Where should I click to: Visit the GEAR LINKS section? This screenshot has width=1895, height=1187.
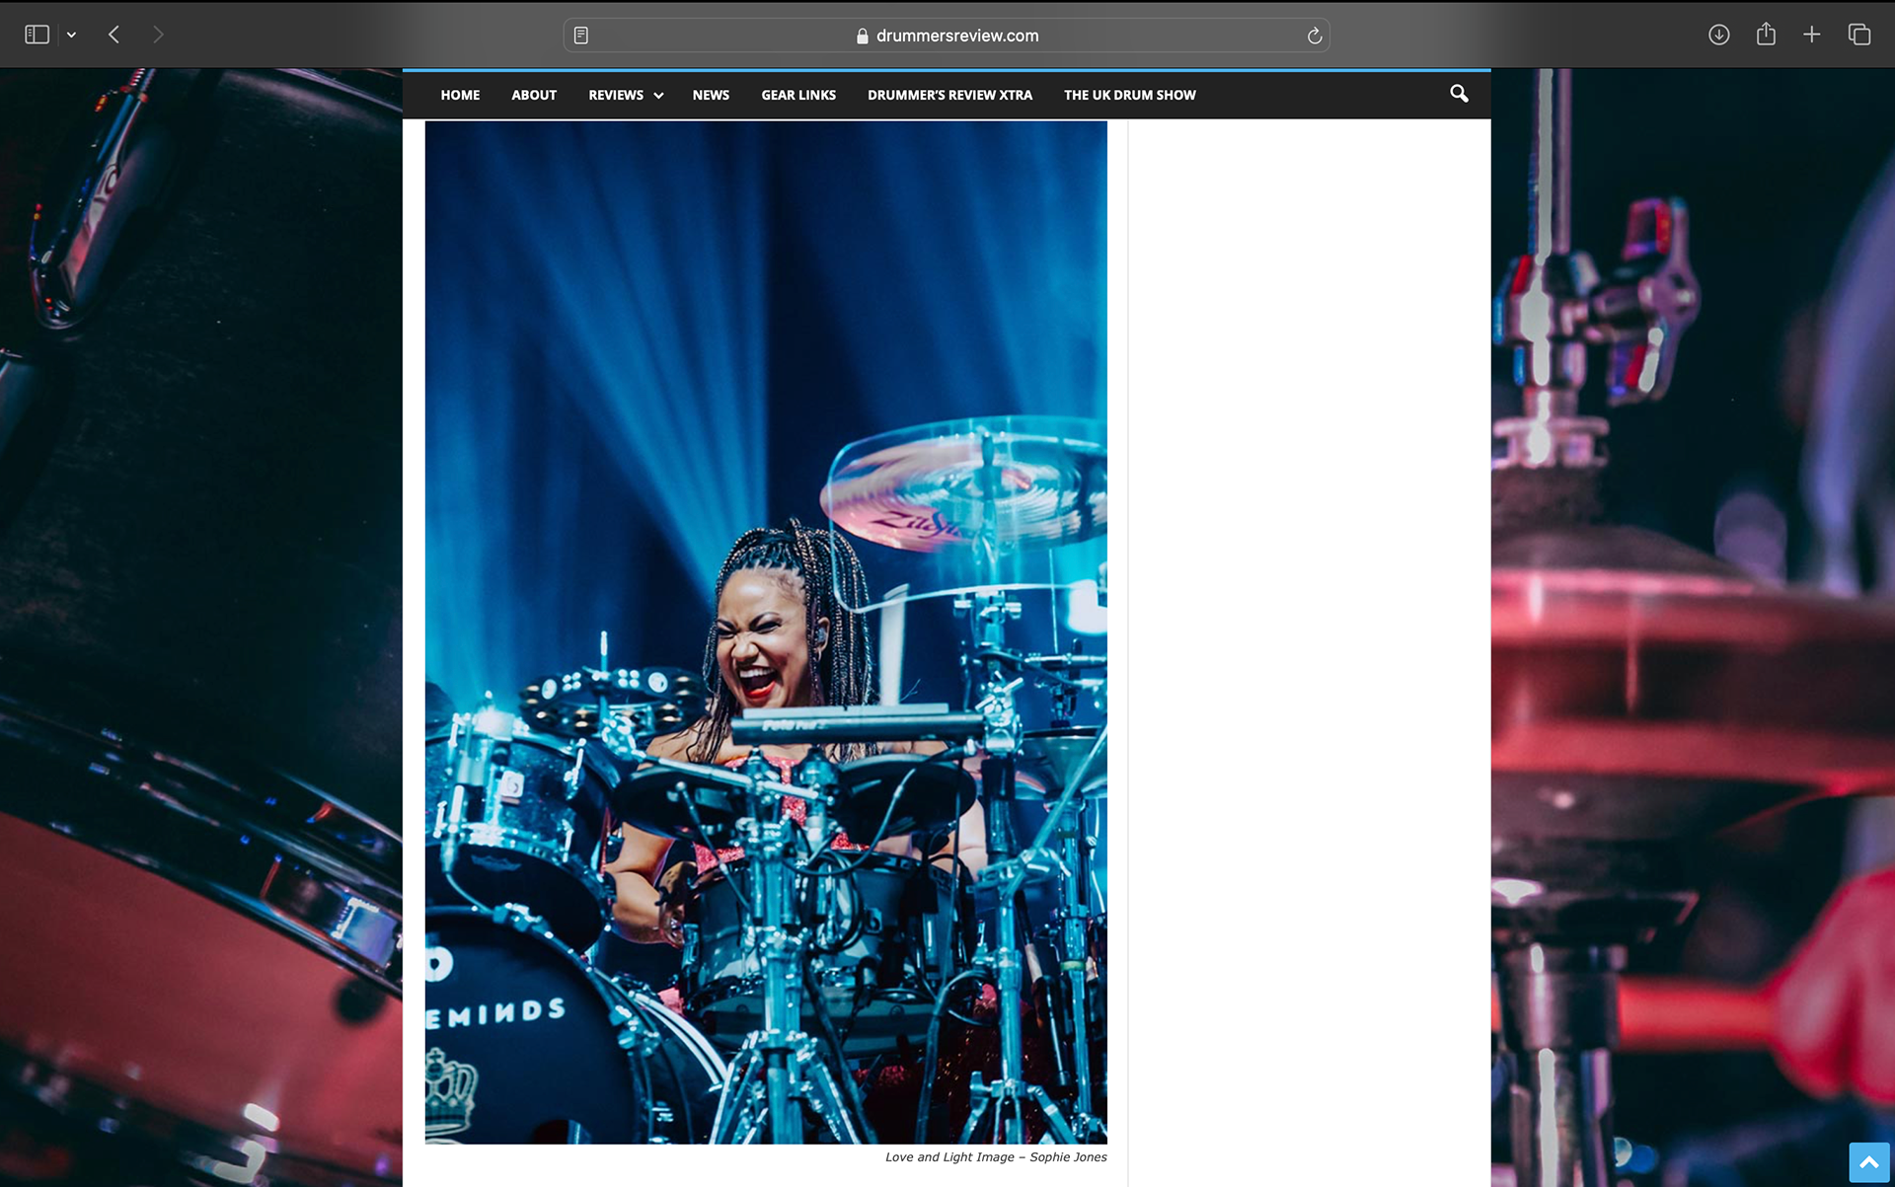[797, 95]
